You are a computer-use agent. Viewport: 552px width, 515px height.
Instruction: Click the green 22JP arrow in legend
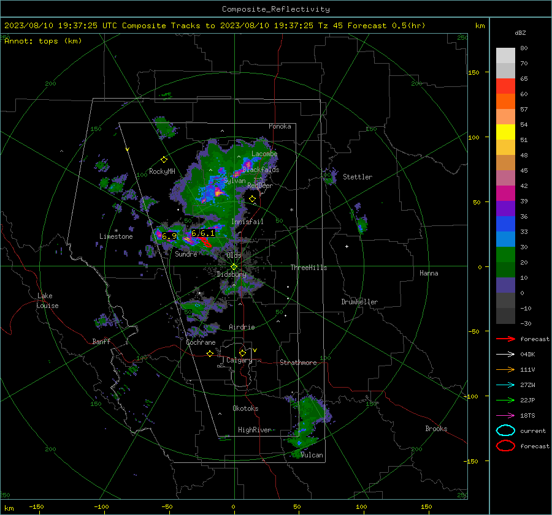coord(505,400)
